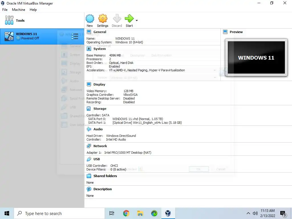Click the 4096 MB base memory value
Image resolution: width=292 pixels, height=219 pixels.
[x=115, y=55]
